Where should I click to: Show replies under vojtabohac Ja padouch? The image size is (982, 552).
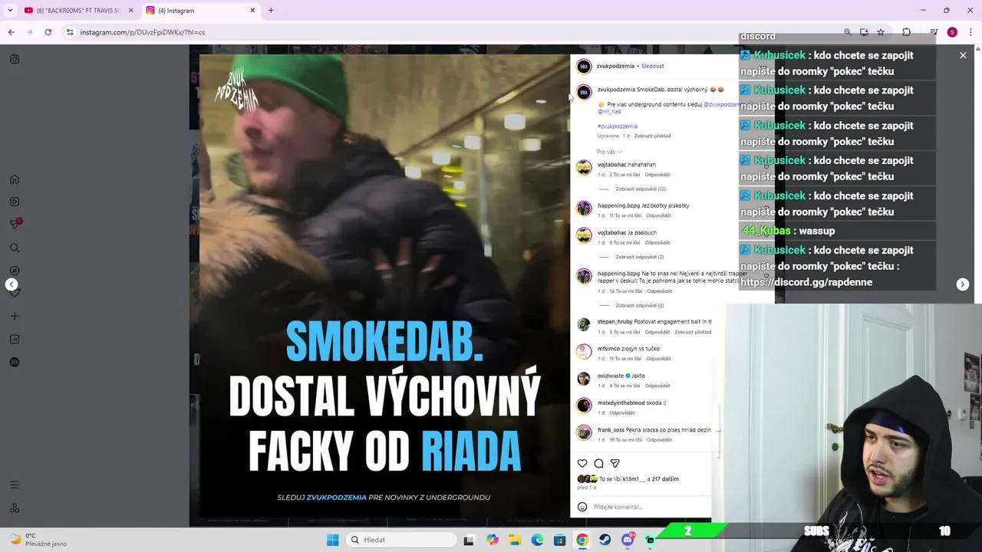click(639, 257)
